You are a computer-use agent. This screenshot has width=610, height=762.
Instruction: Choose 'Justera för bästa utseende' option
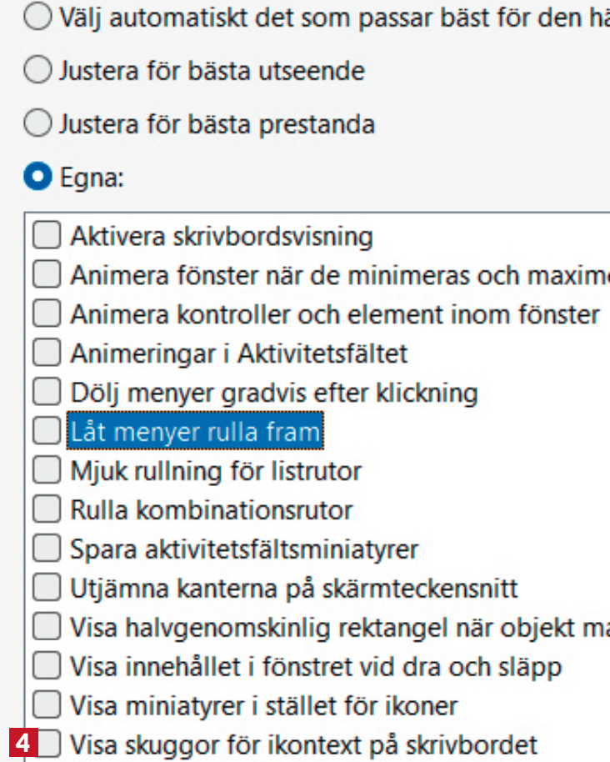pos(37,71)
